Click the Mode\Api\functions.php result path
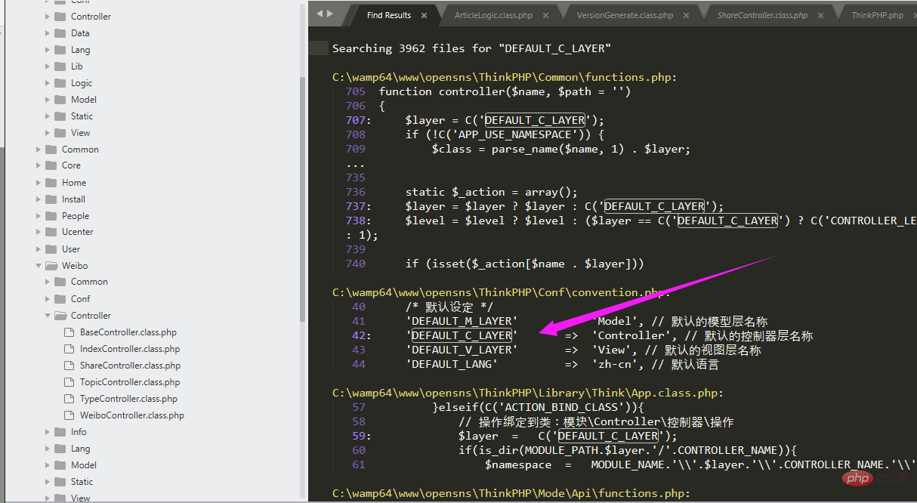 tap(511, 493)
